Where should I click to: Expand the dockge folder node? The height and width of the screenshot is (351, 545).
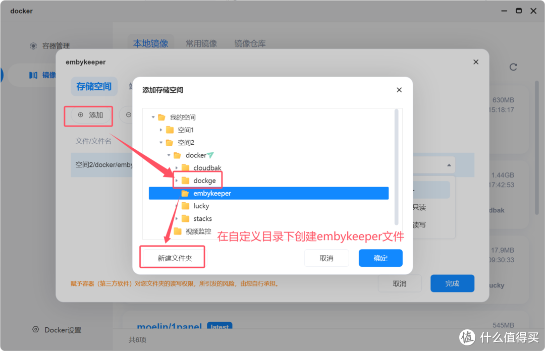click(x=178, y=180)
